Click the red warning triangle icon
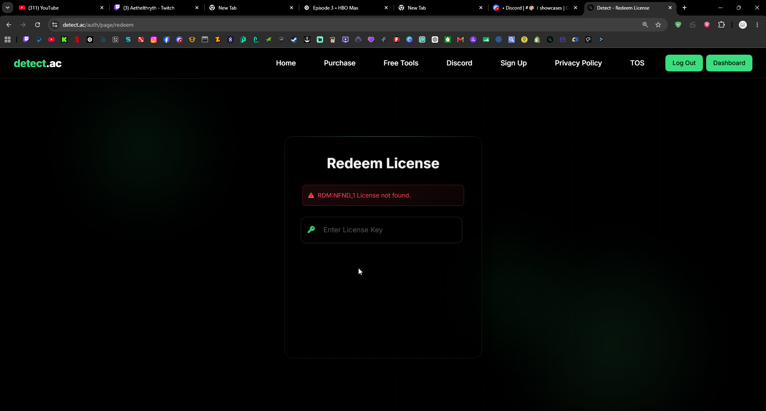 (x=311, y=196)
